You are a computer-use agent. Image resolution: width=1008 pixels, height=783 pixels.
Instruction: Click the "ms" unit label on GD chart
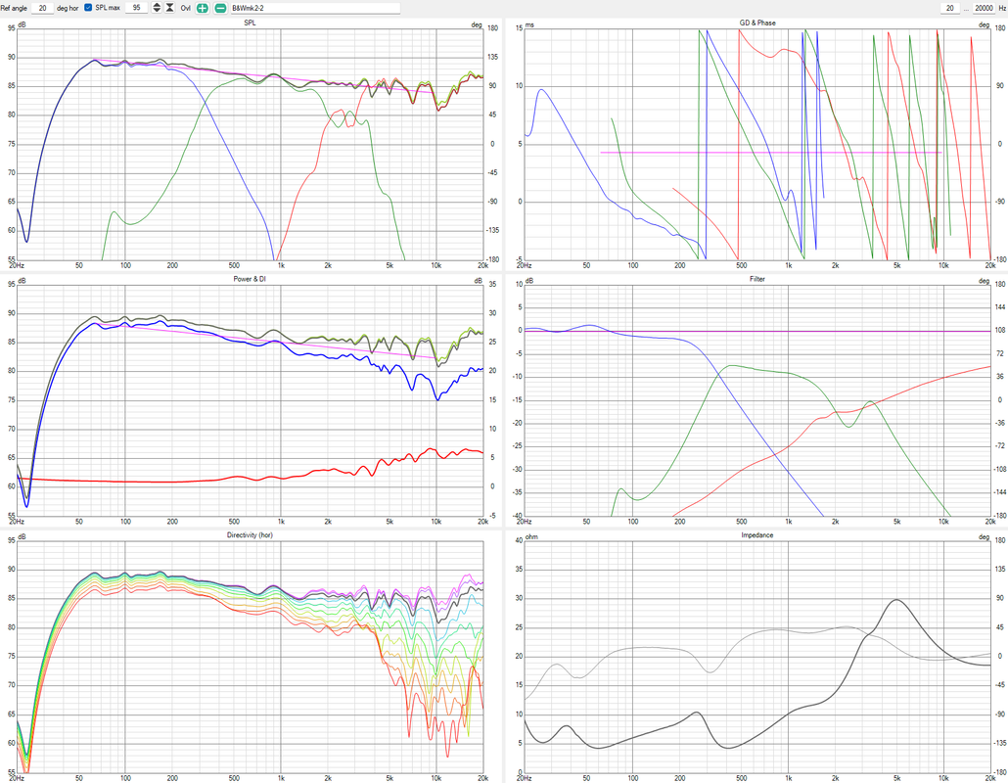529,25
